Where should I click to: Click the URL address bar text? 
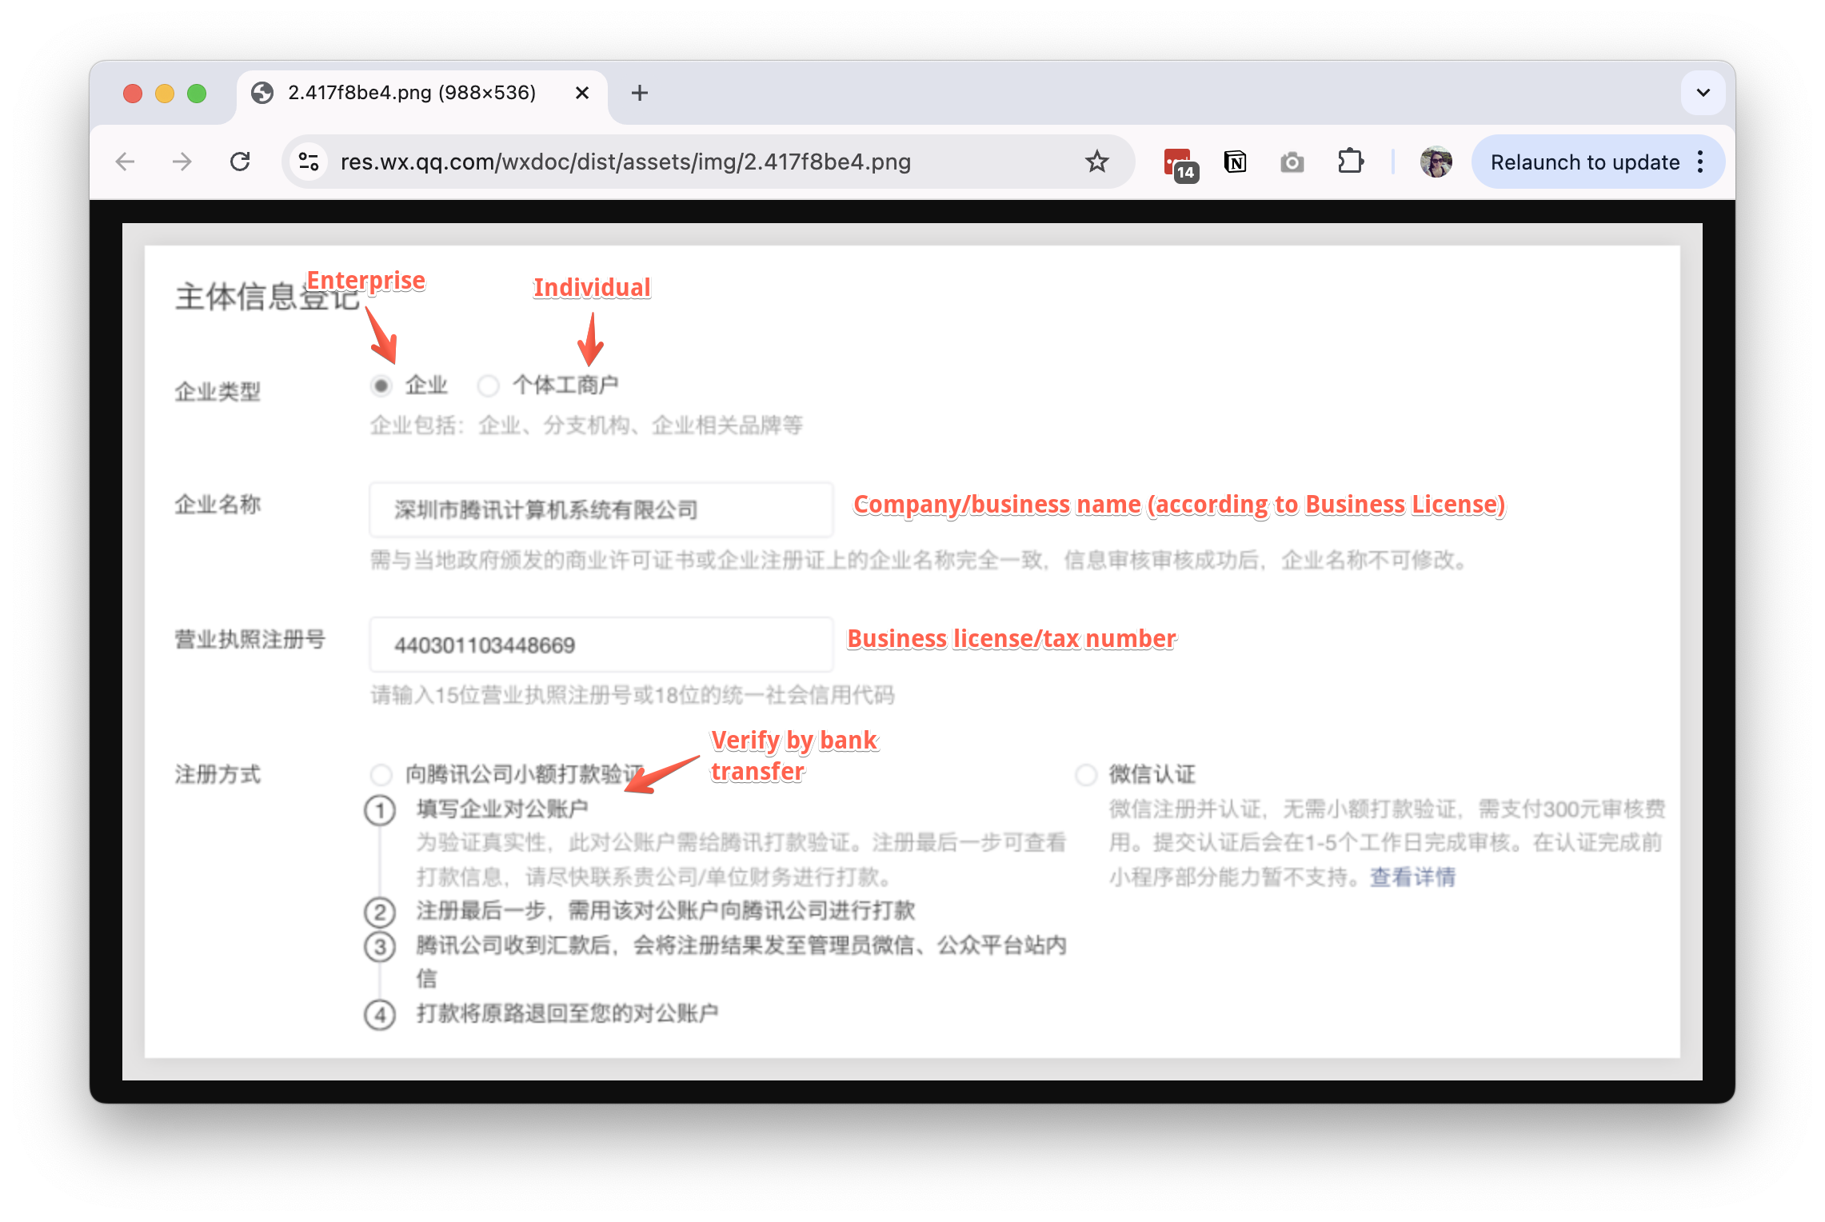pyautogui.click(x=624, y=162)
